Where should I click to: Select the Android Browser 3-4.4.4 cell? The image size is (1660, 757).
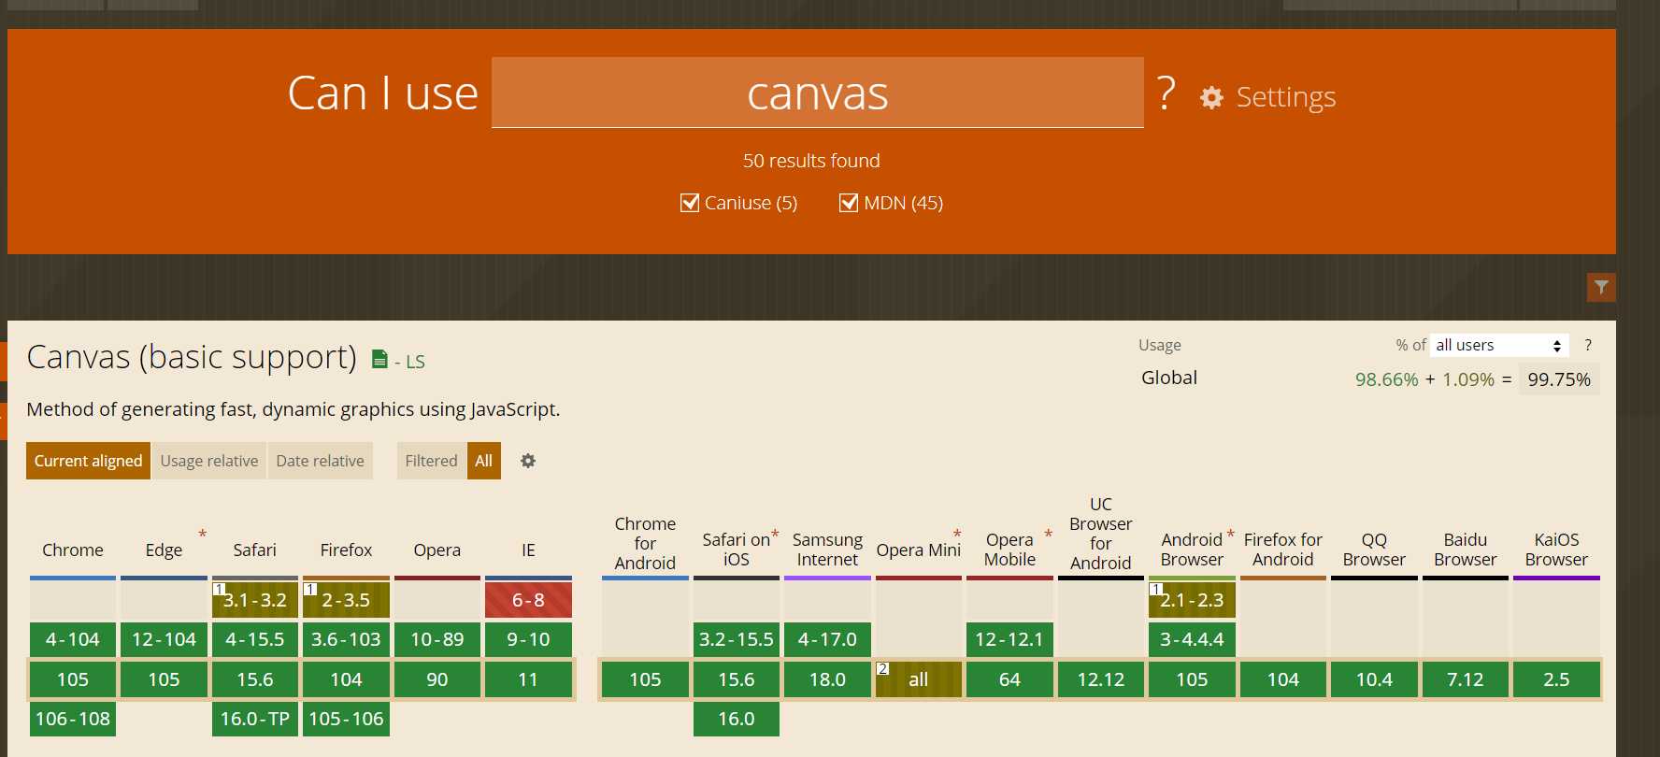click(x=1192, y=639)
